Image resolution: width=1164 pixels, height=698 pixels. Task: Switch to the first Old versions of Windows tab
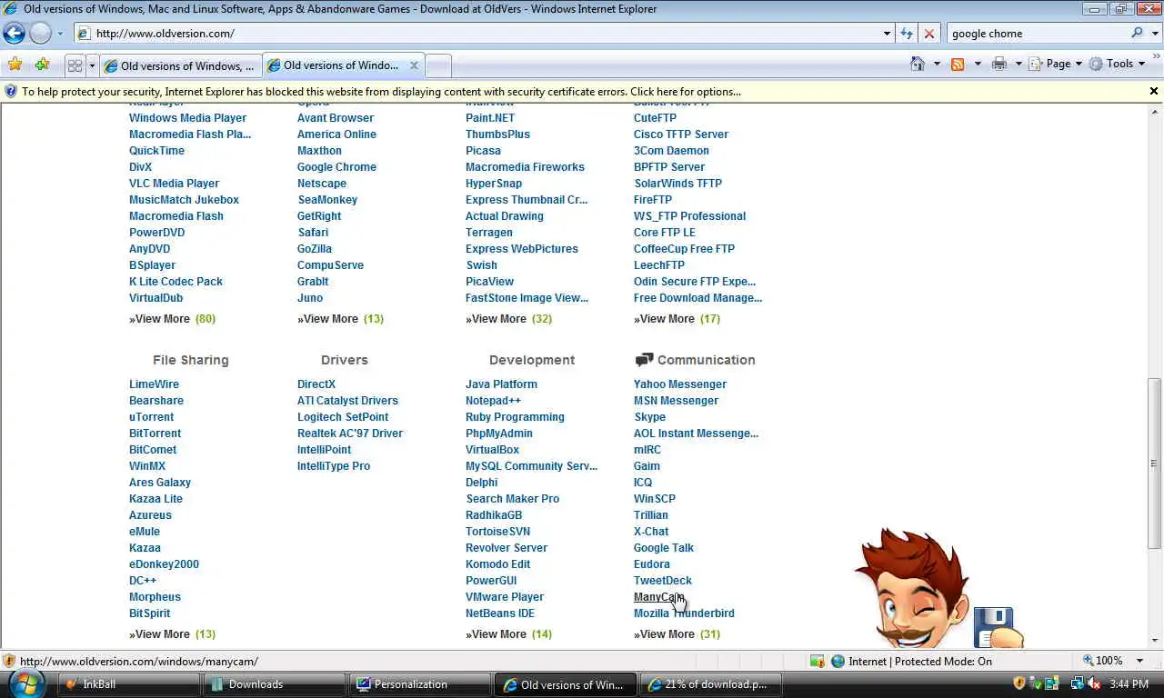(x=180, y=65)
